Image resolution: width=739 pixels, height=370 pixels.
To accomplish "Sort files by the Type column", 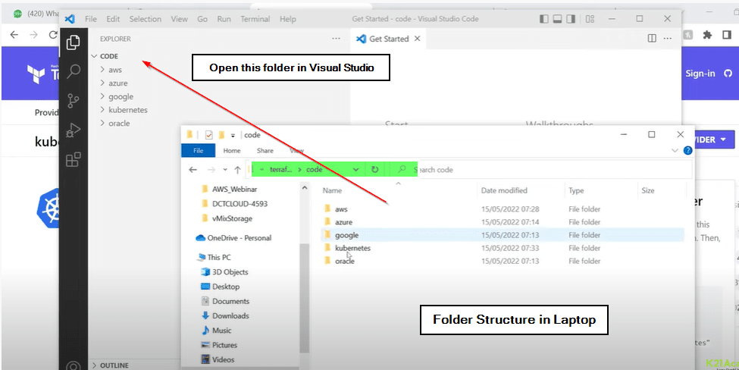I will coord(576,190).
